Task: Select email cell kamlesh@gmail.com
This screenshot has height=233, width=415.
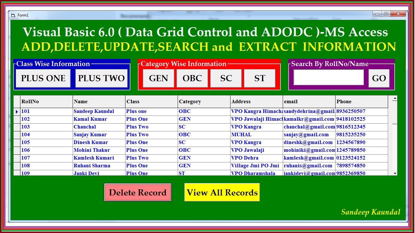Action: click(309, 158)
